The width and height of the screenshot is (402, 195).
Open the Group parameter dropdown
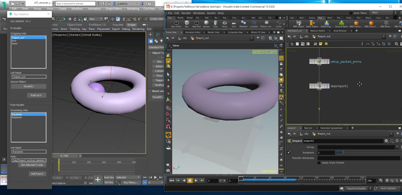click(397, 147)
